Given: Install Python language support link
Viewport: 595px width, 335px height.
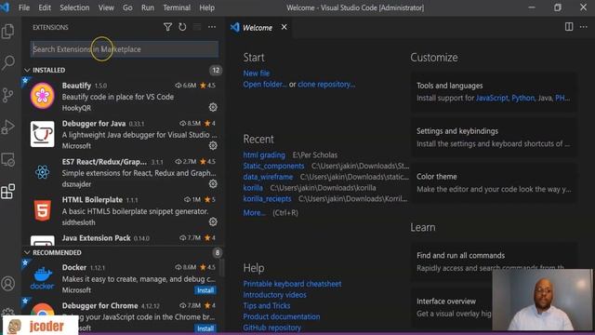Looking at the screenshot, I should tap(522, 98).
